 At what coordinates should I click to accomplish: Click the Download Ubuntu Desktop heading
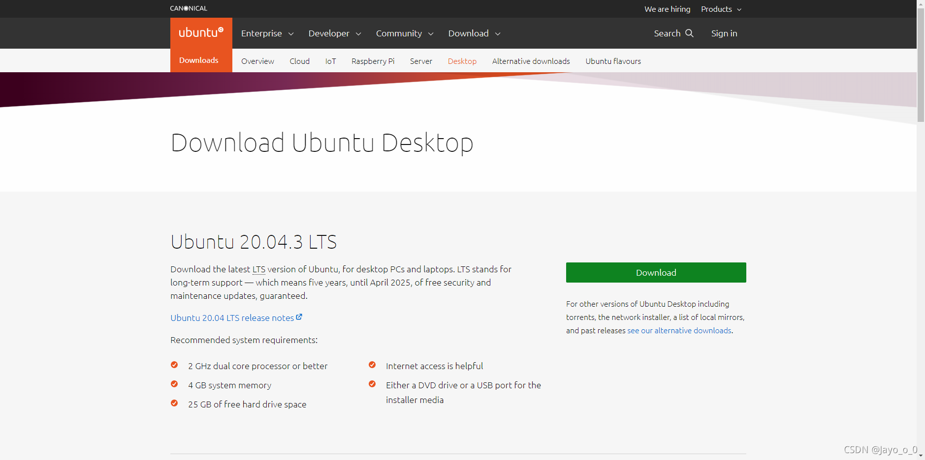322,143
